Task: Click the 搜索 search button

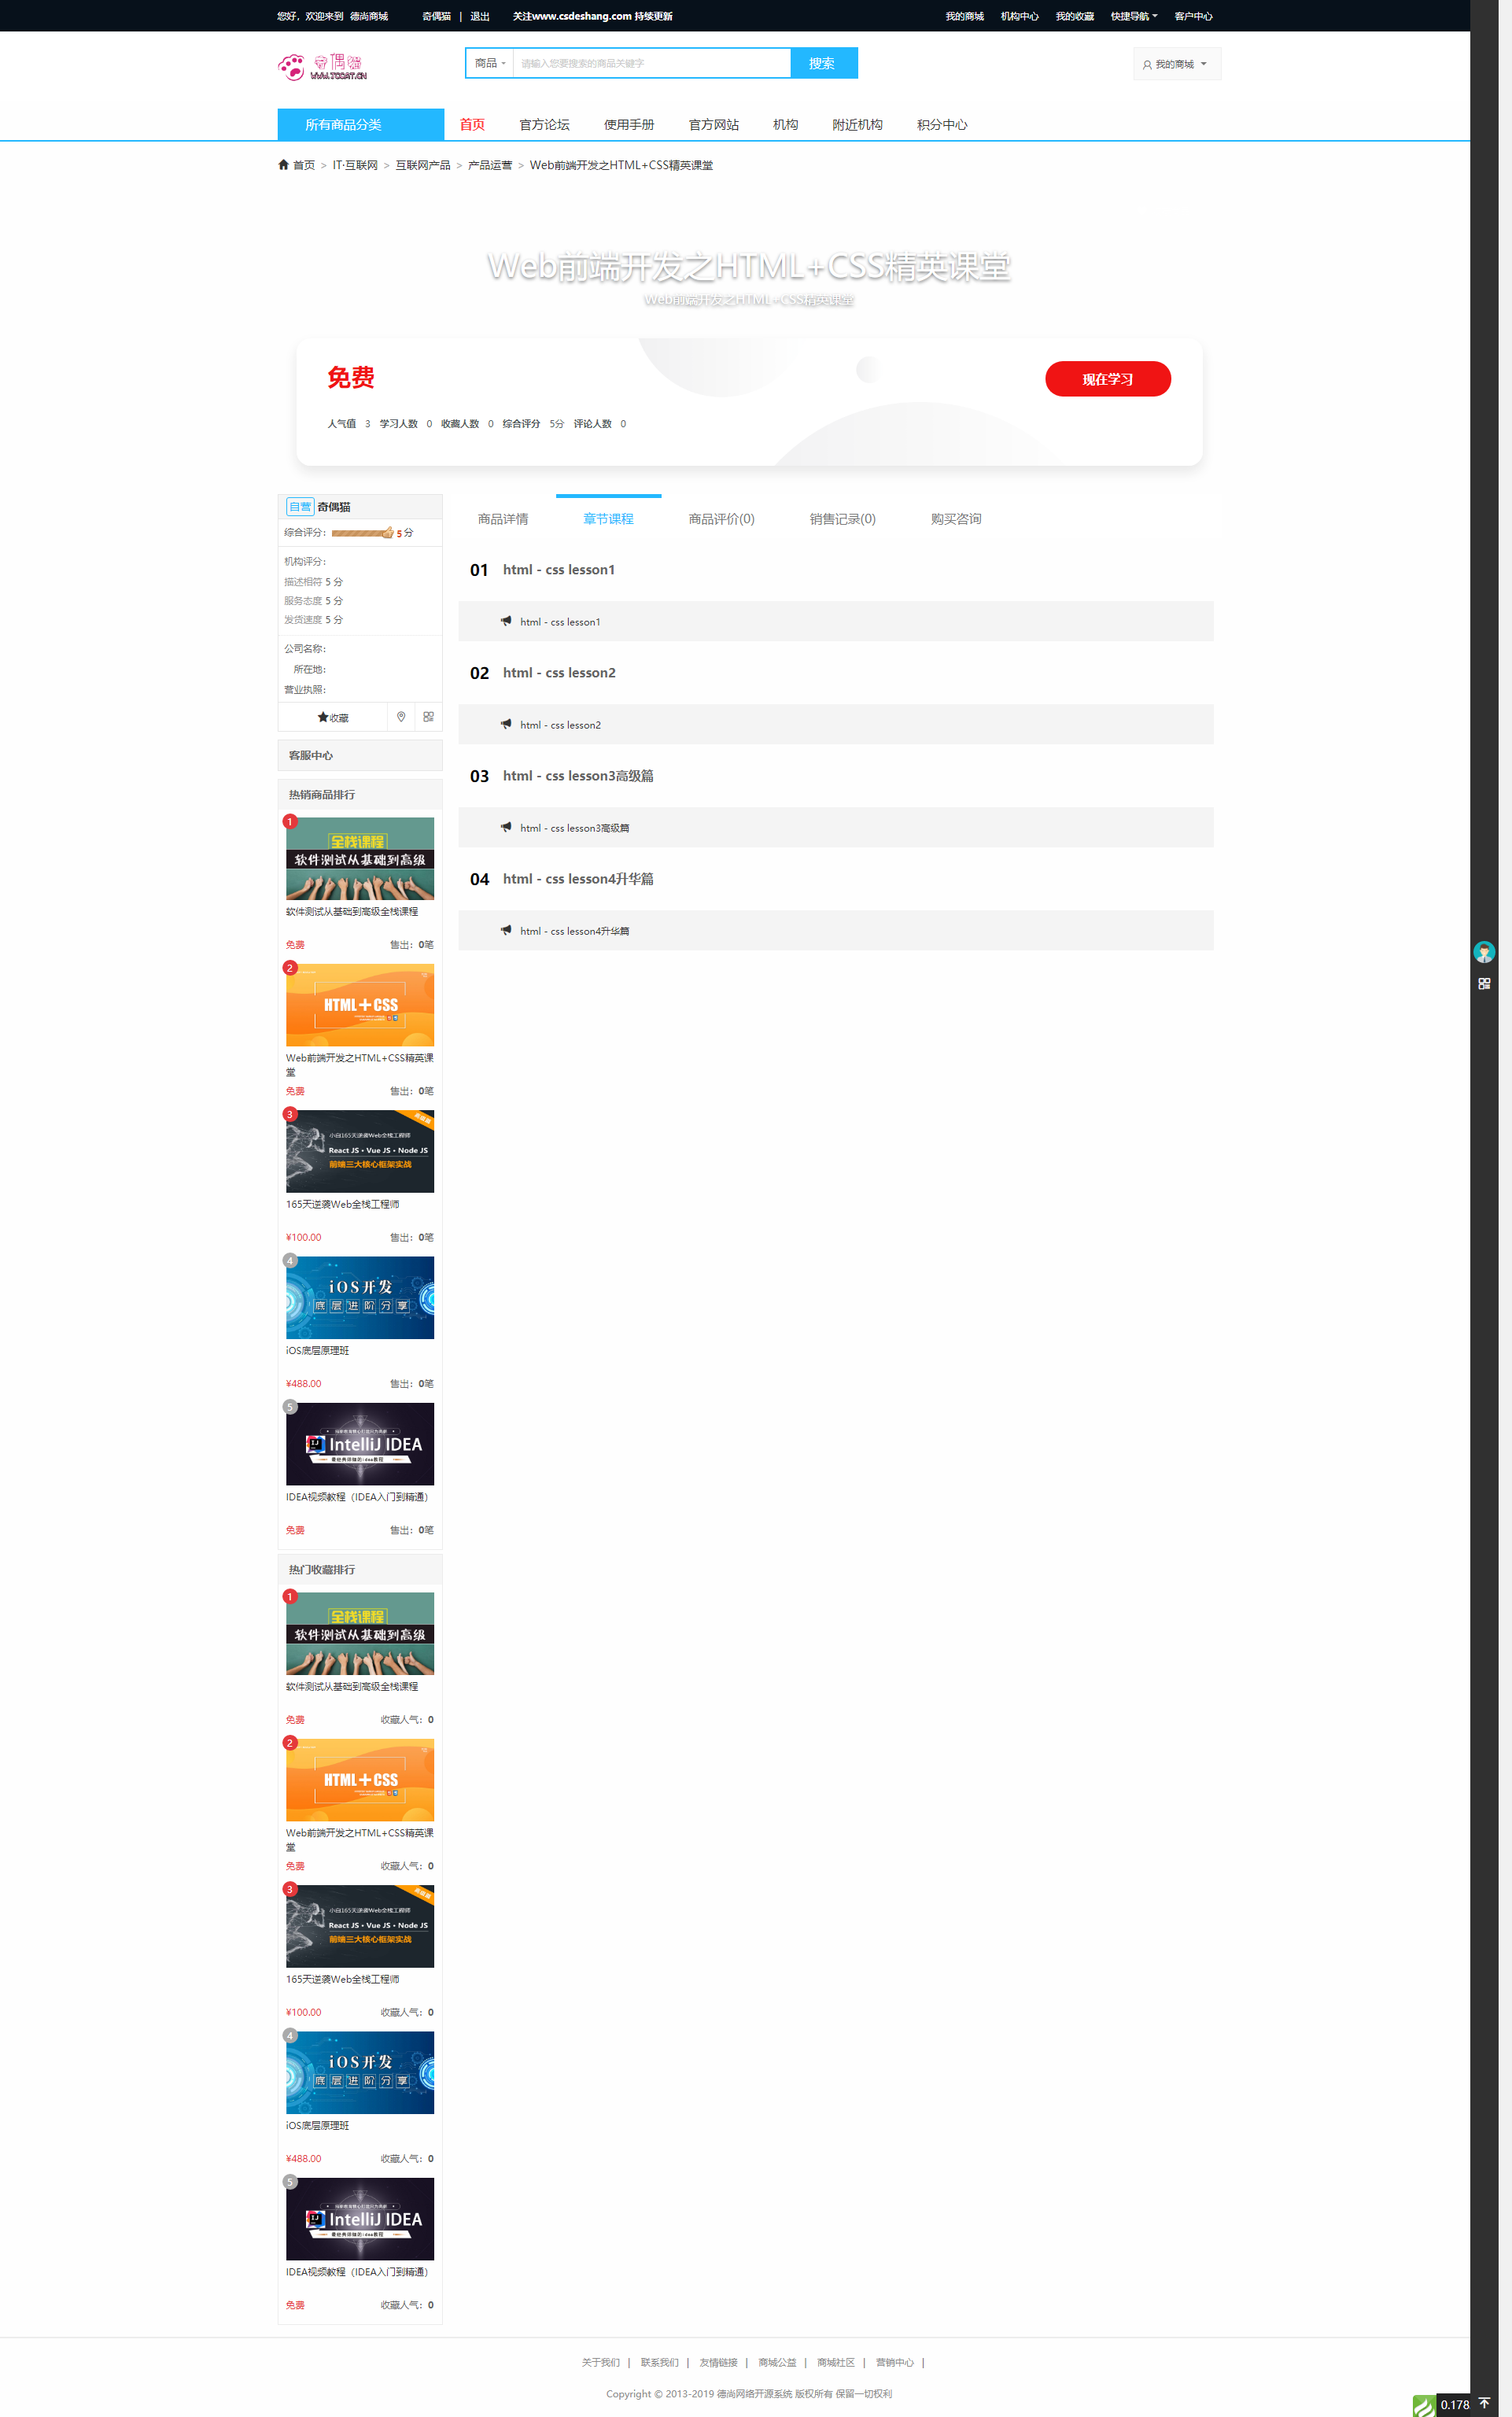Action: [x=823, y=63]
